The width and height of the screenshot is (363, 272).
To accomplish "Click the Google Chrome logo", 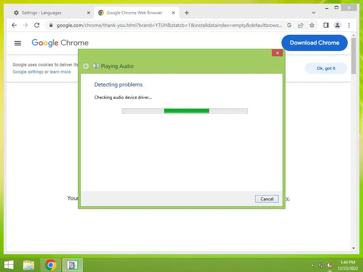I will (x=60, y=43).
